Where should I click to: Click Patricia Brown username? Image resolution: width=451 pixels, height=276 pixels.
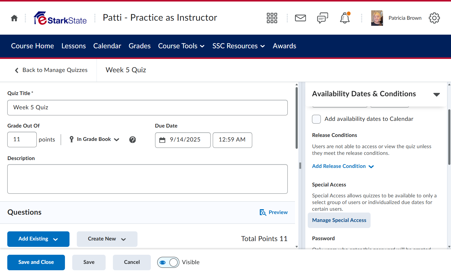tap(405, 18)
